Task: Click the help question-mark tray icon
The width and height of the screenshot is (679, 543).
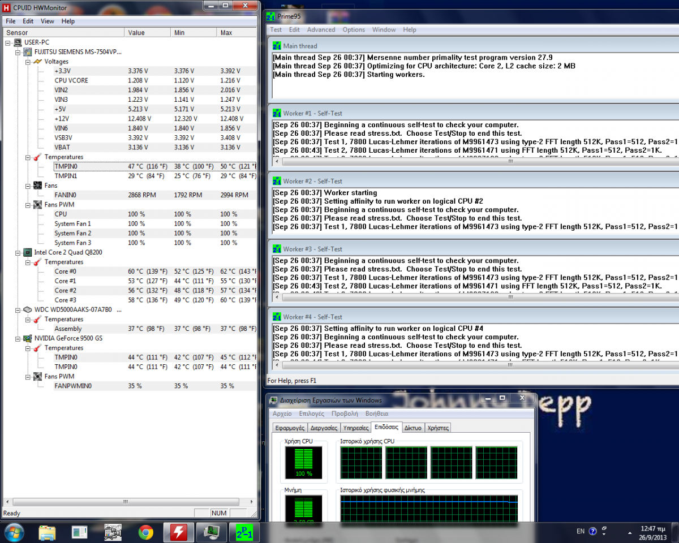Action: coord(593,532)
